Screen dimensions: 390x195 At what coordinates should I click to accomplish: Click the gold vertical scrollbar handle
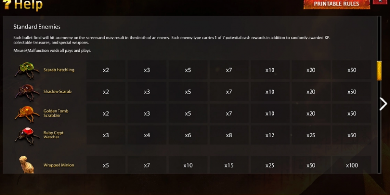[379, 71]
